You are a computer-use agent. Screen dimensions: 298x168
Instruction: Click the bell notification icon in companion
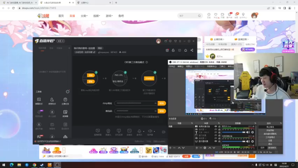click(x=186, y=50)
